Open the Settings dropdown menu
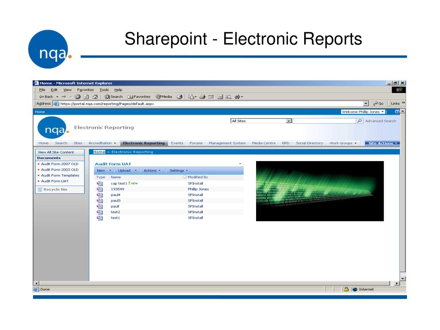The image size is (440, 330). 178,171
